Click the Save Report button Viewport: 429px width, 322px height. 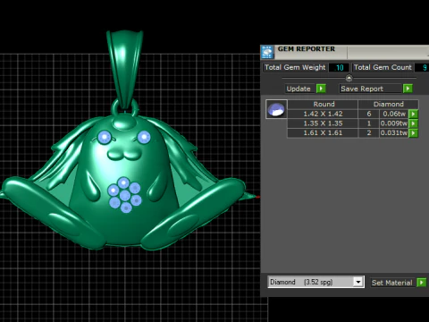pyautogui.click(x=371, y=89)
